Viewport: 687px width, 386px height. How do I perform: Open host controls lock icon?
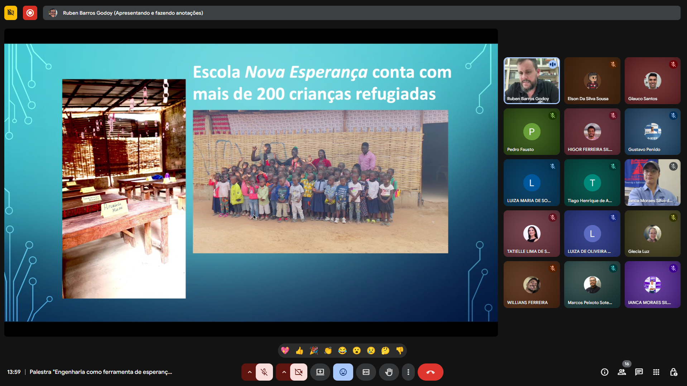(673, 372)
